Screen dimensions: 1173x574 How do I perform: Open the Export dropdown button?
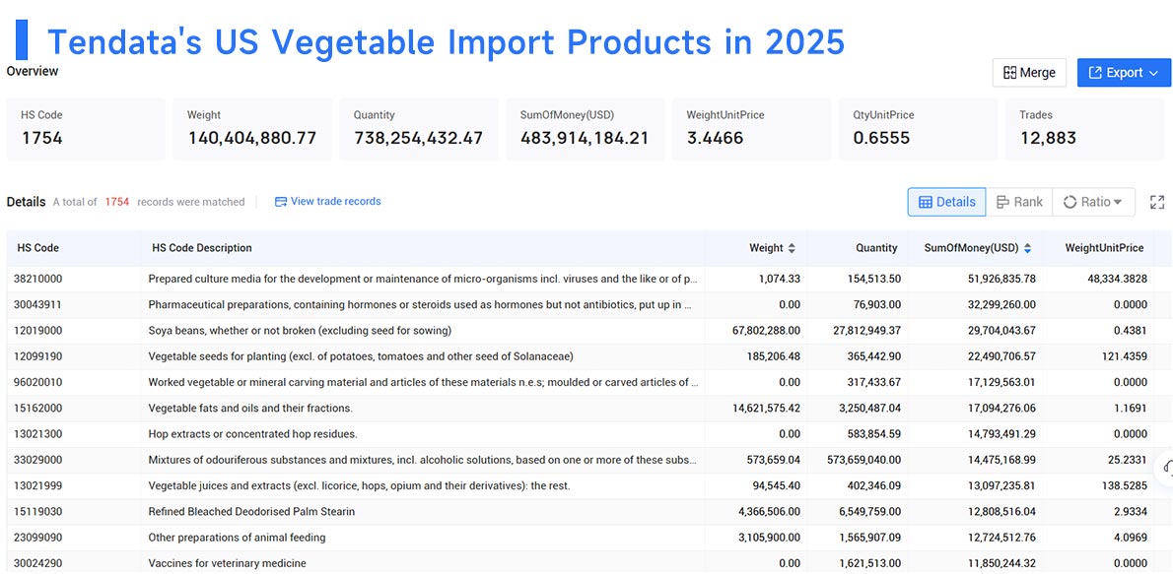click(1124, 73)
